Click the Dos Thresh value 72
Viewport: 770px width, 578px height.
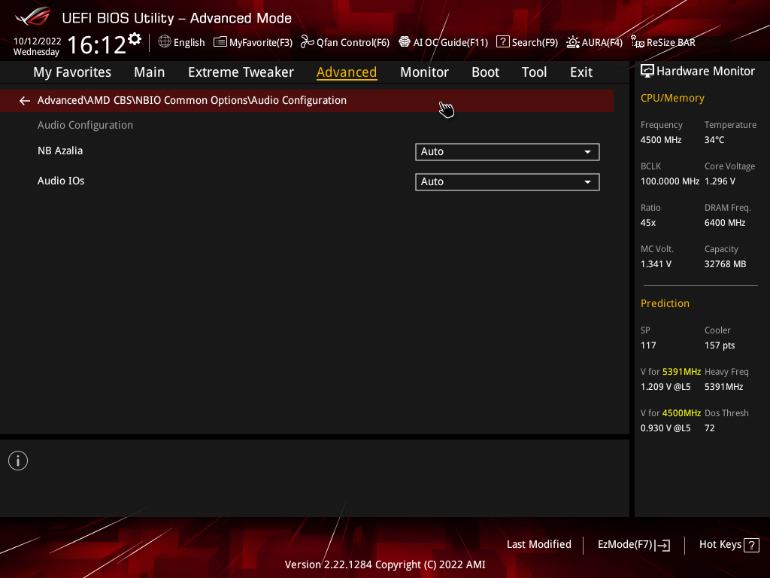click(710, 428)
